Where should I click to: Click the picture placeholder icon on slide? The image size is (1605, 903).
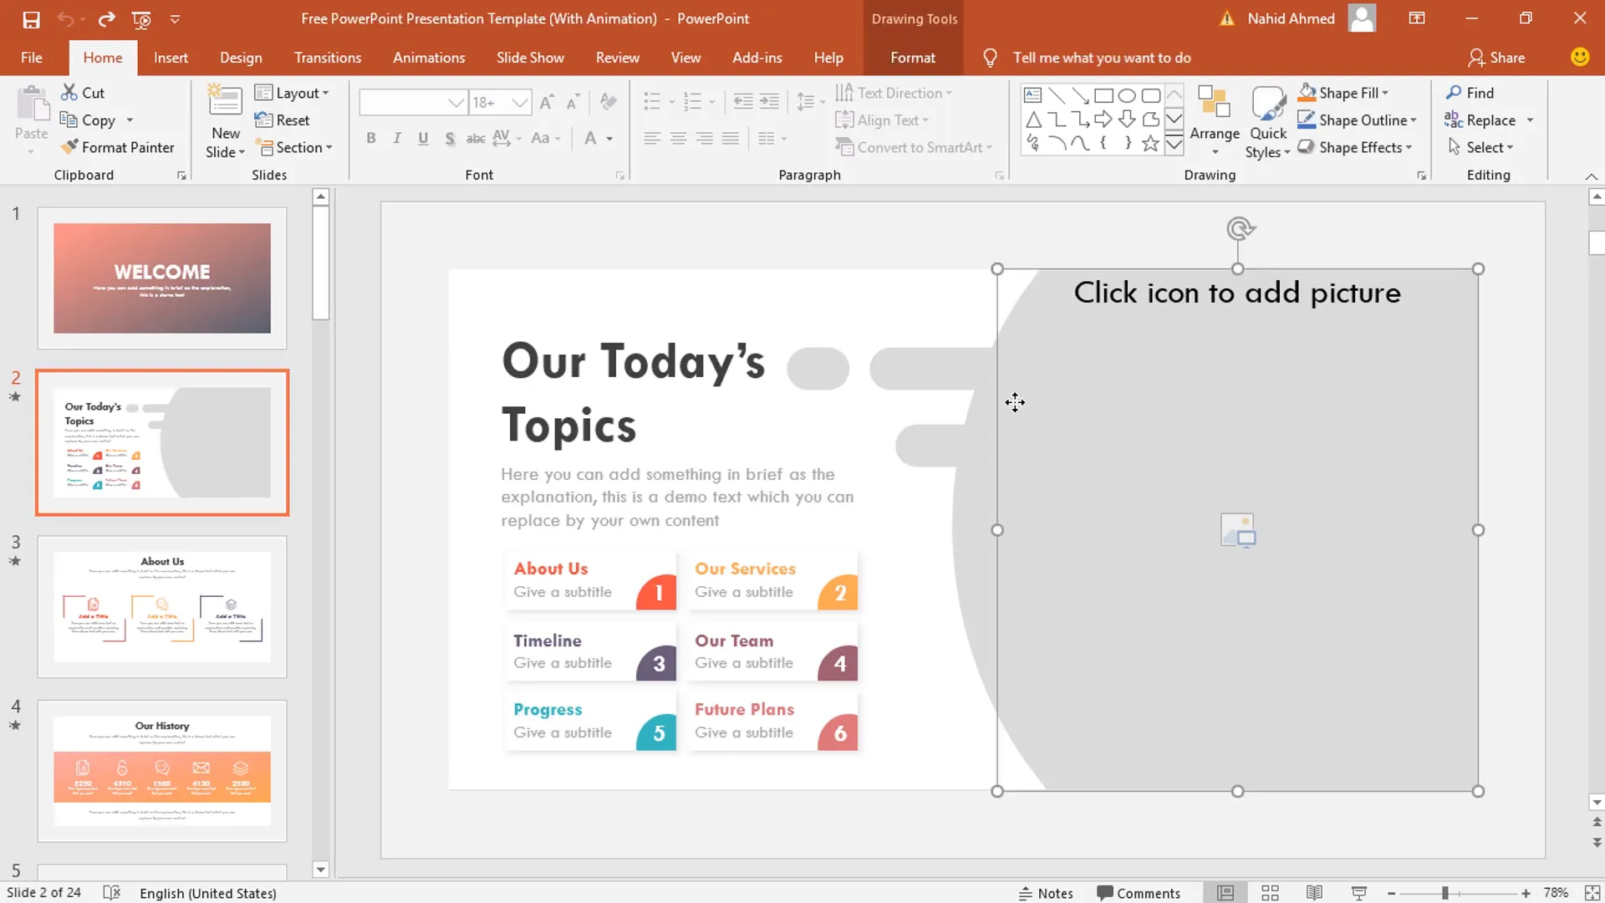(1237, 530)
